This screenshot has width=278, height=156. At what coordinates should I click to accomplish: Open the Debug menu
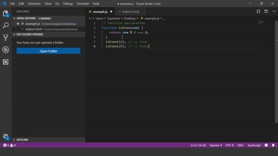click(68, 3)
